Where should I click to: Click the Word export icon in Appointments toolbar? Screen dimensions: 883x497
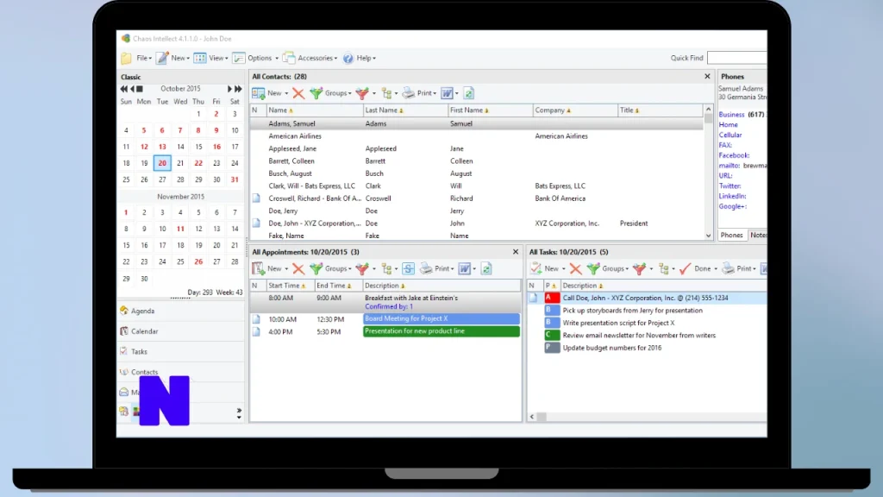[465, 269]
